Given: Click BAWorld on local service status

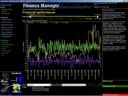Looking at the screenshot, I should tap(115, 95).
